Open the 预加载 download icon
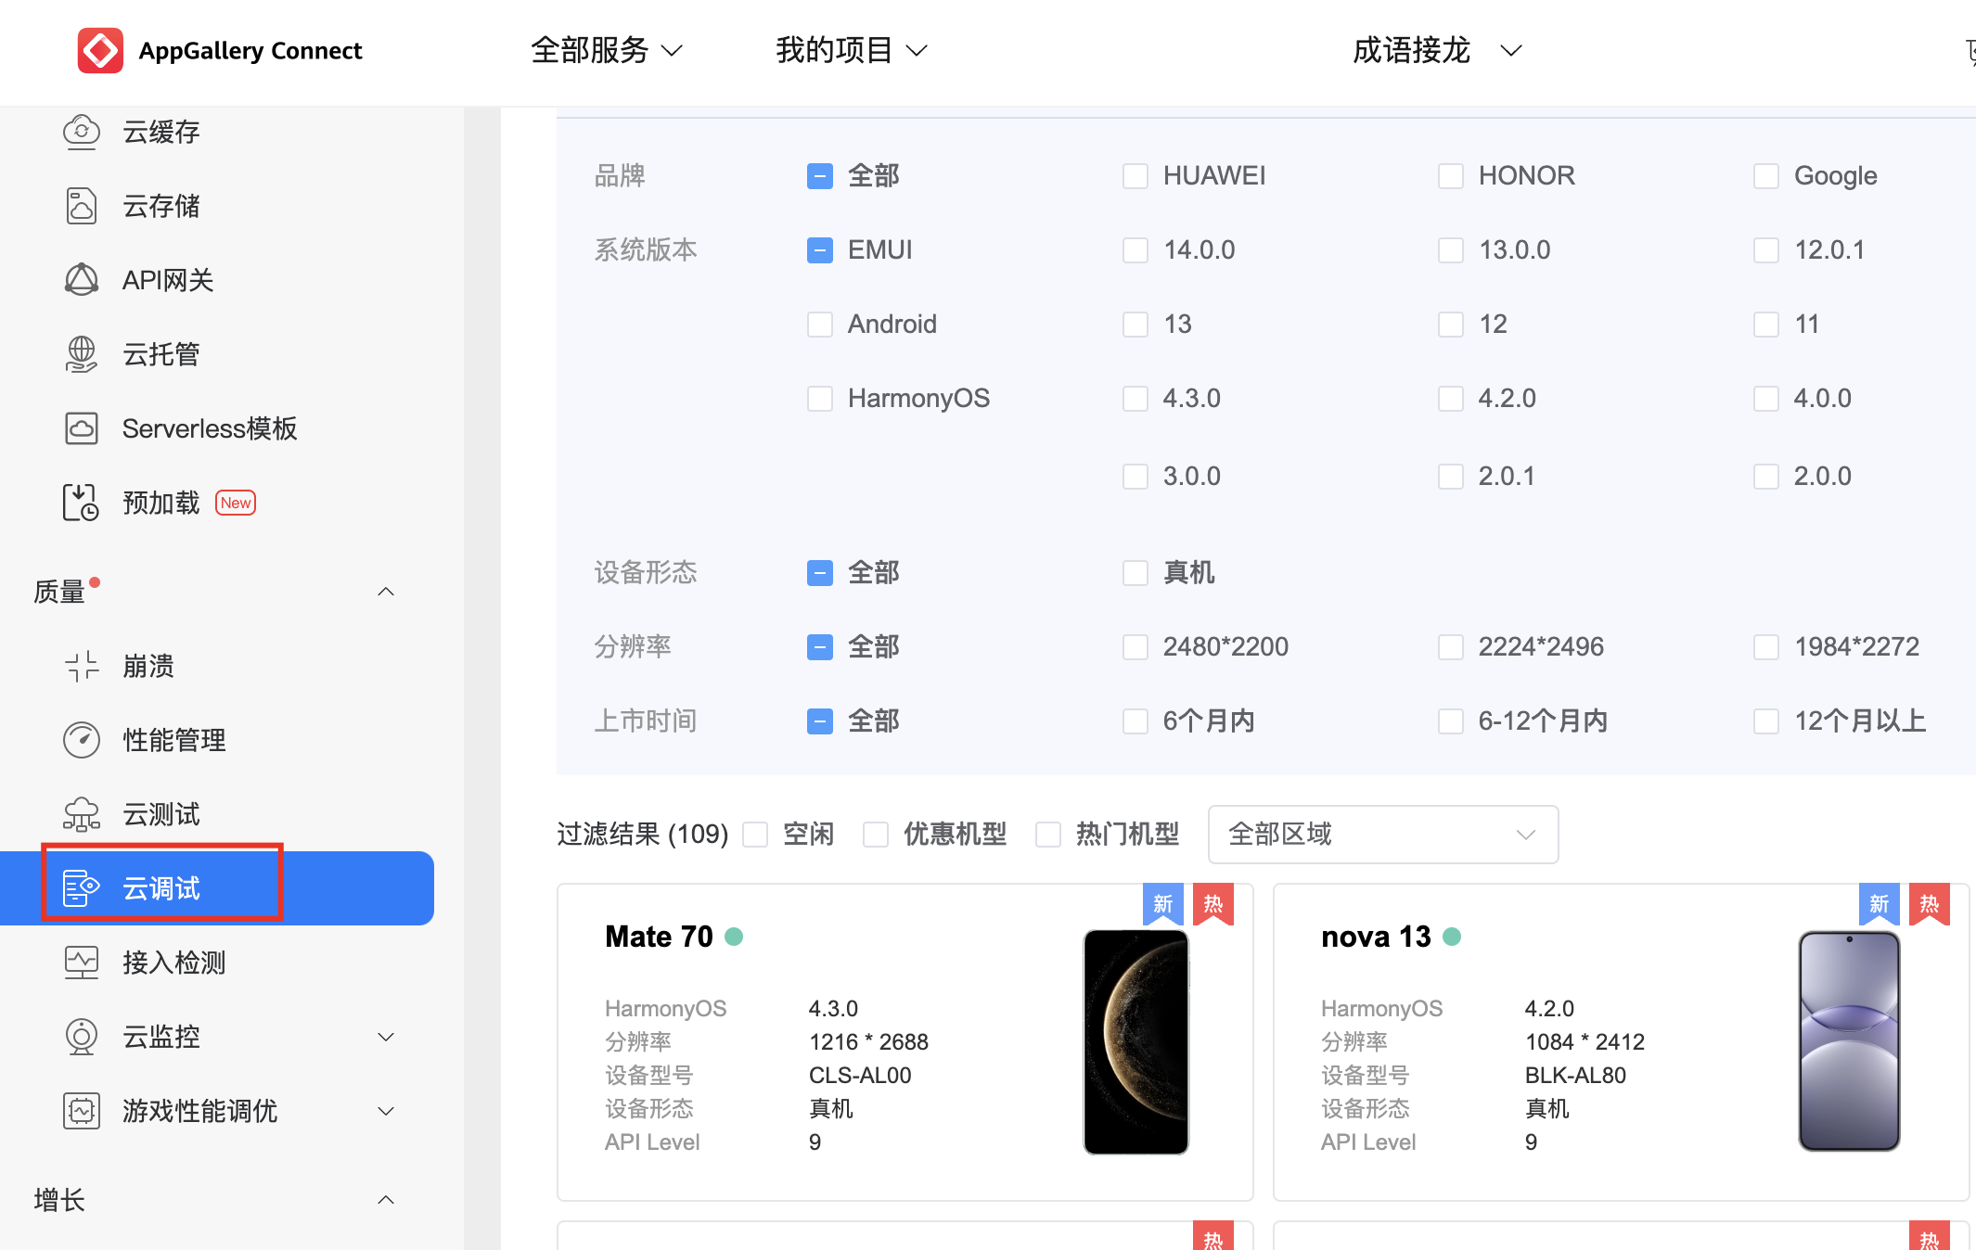This screenshot has height=1250, width=1976. click(82, 503)
